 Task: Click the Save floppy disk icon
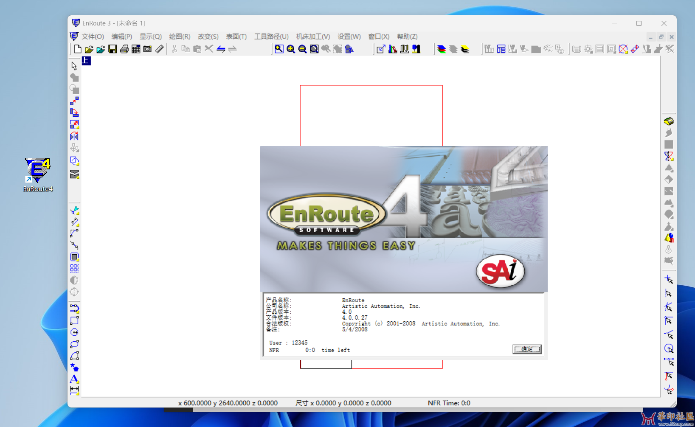coord(113,49)
